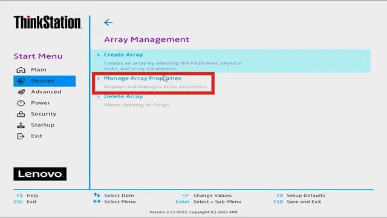Click the Exit door icon
This screenshot has width=387, height=218.
21,136
